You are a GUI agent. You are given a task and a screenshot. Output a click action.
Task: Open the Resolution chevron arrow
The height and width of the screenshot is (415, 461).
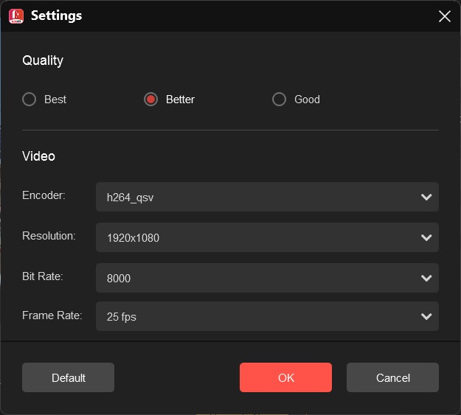(426, 237)
